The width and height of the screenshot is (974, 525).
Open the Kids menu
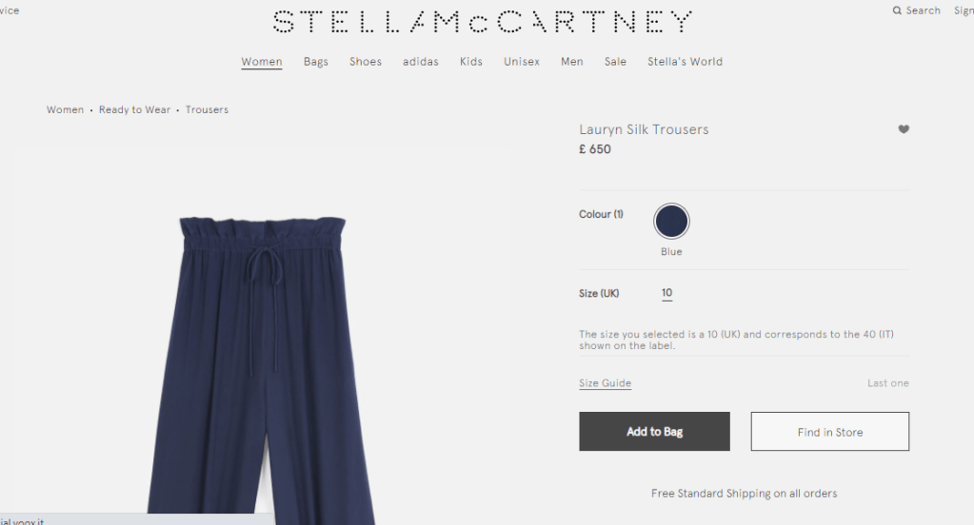[471, 62]
